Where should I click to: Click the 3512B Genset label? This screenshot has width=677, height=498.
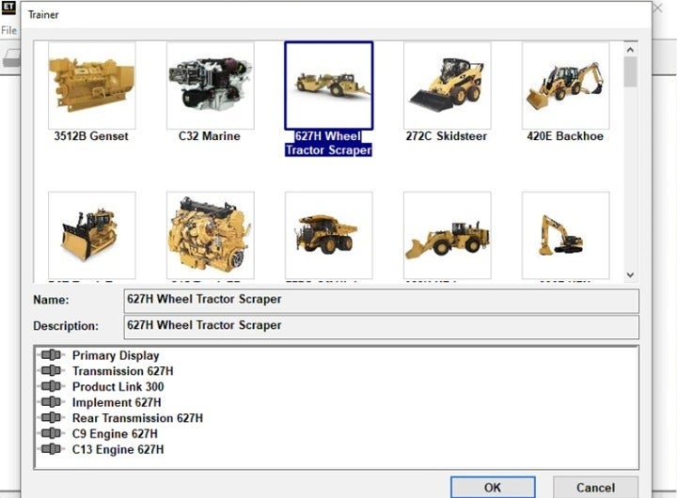pyautogui.click(x=91, y=136)
